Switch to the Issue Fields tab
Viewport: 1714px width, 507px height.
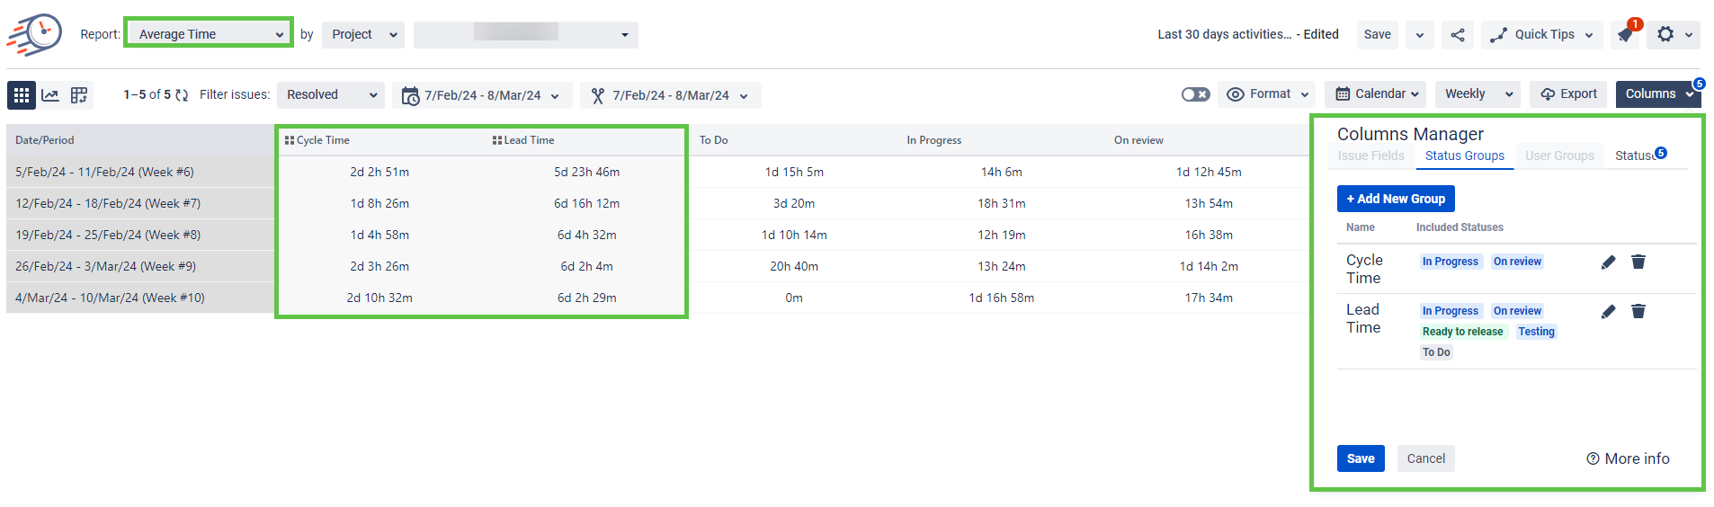click(x=1370, y=156)
